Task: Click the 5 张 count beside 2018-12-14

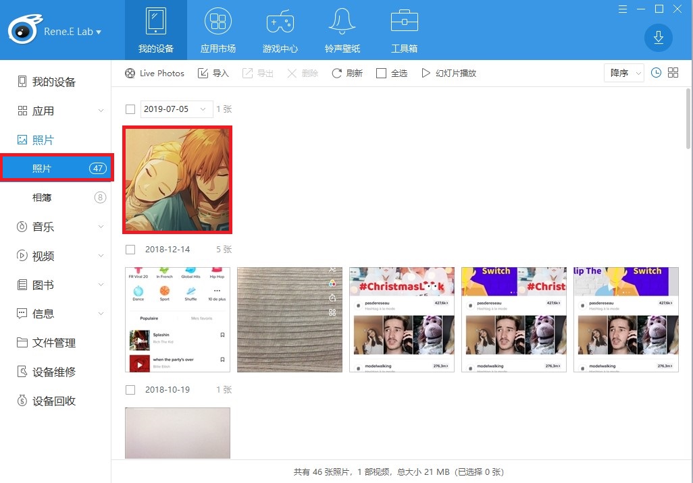Action: [x=224, y=250]
